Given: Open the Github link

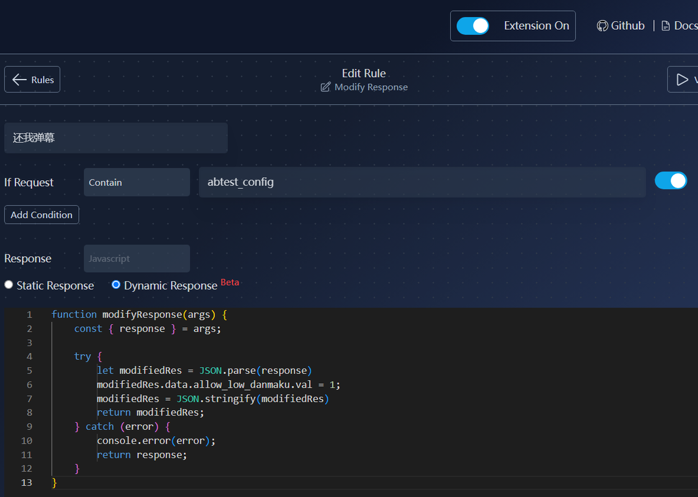Looking at the screenshot, I should pos(621,26).
